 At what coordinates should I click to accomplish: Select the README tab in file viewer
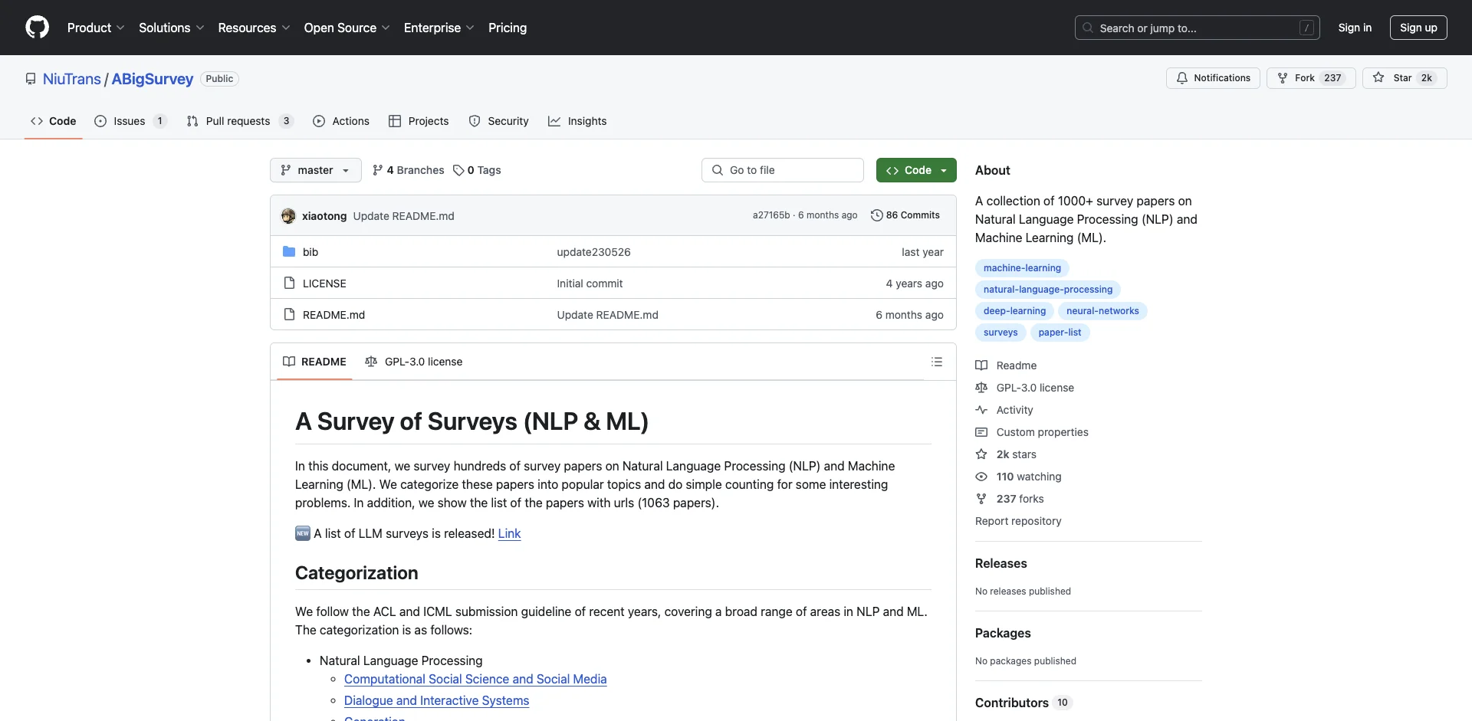tap(314, 362)
